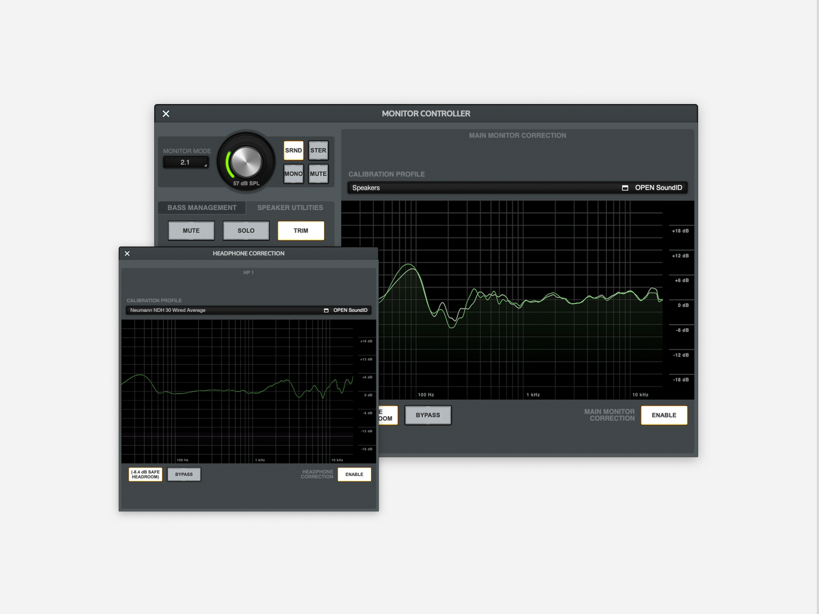Select SRND surround monitoring mode
819x614 pixels.
pyautogui.click(x=293, y=150)
